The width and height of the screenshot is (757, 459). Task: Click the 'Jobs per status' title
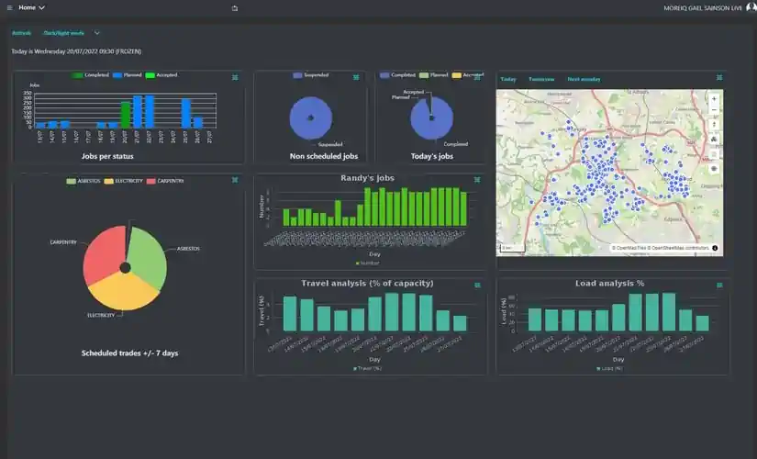tap(107, 156)
